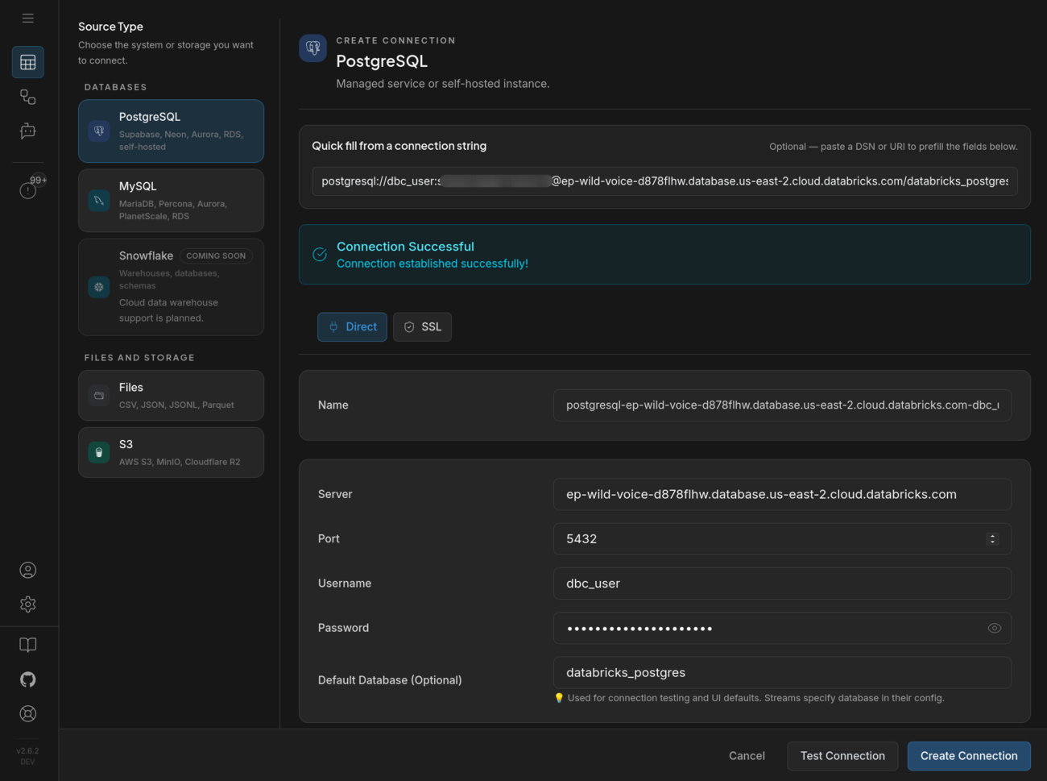
Task: Click the Port input field
Action: (x=782, y=539)
